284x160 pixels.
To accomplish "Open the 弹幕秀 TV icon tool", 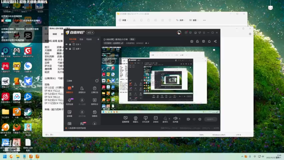I will pos(94,113).
